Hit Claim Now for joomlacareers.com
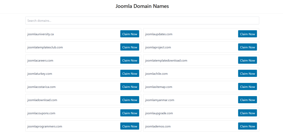 pyautogui.click(x=130, y=60)
